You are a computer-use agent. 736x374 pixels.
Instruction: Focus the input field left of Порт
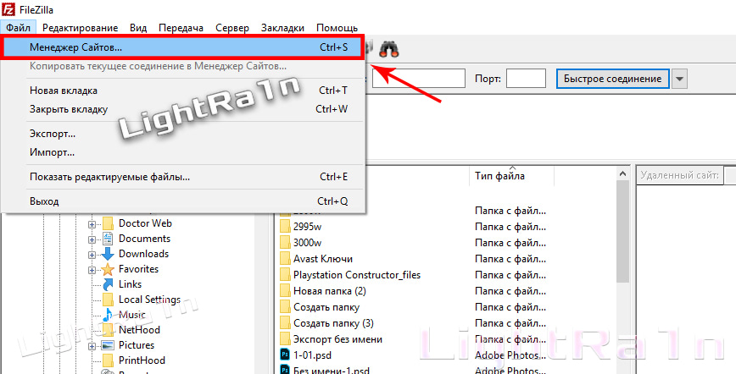(x=419, y=78)
